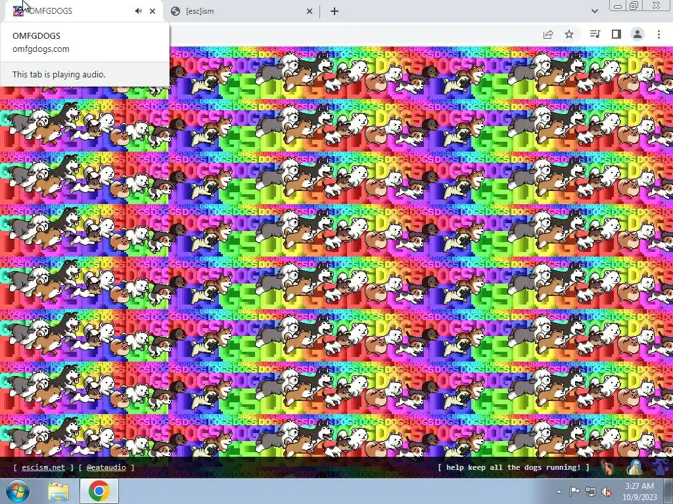Open the Action Center flag icon

coord(574,492)
